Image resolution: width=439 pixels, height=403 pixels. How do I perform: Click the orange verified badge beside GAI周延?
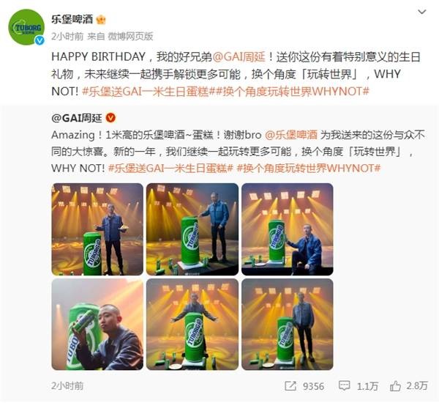click(110, 118)
